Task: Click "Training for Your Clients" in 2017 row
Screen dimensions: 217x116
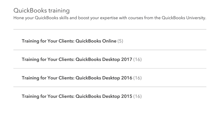Action: [48, 60]
